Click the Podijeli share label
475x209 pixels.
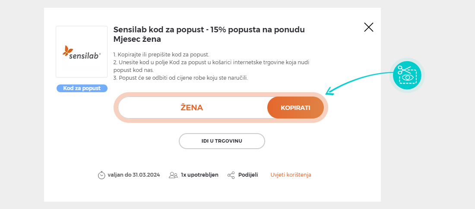click(x=248, y=175)
